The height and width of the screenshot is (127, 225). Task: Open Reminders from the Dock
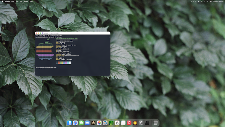pyautogui.click(x=123, y=123)
